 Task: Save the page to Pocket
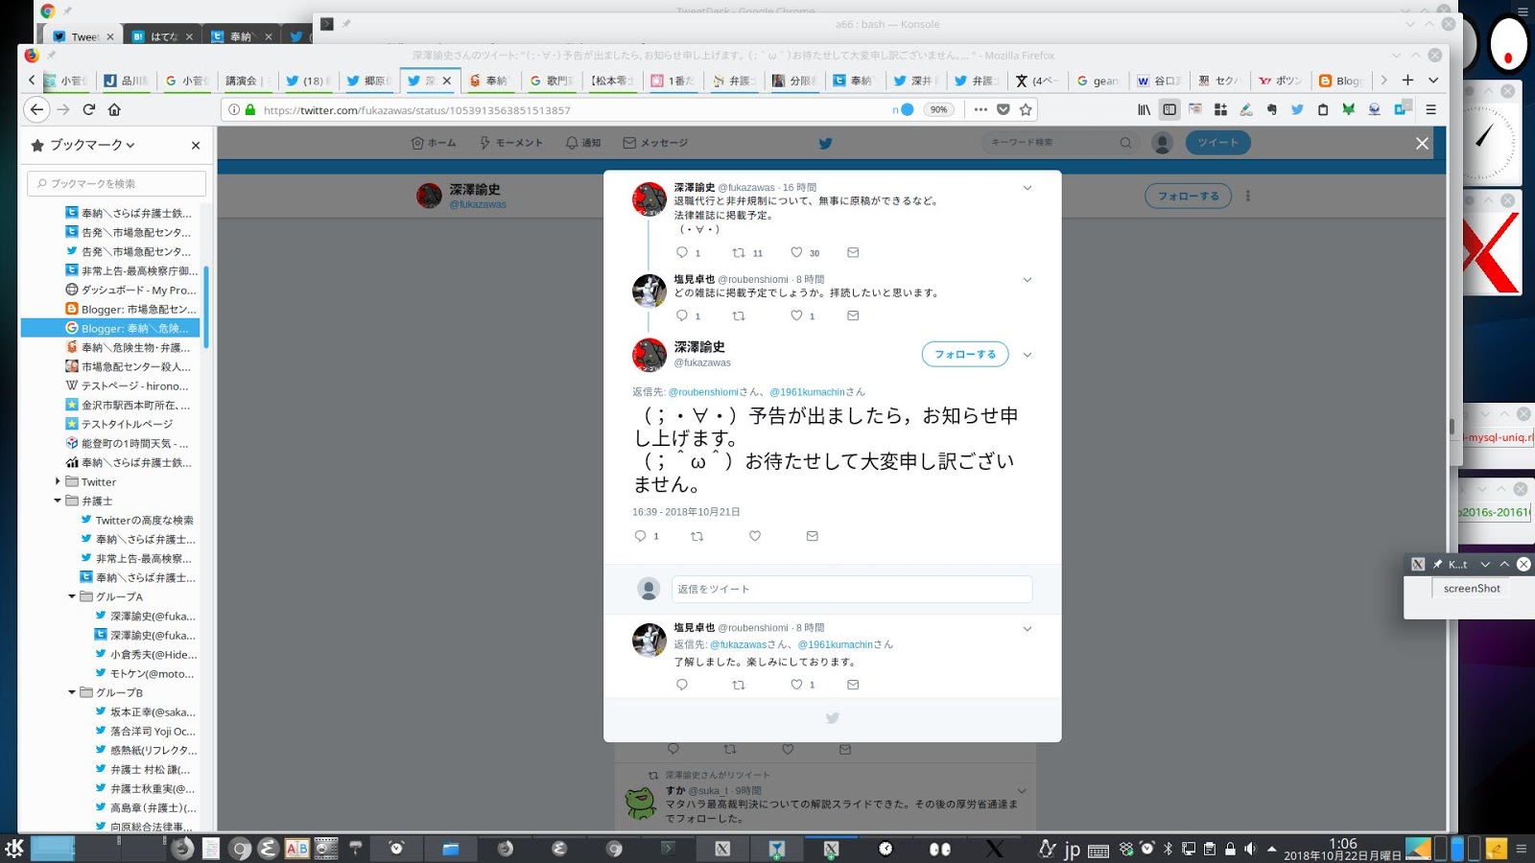tap(1004, 109)
